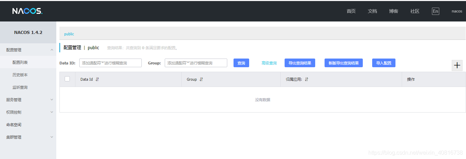Click the plus icon to create a configuration

point(457,65)
